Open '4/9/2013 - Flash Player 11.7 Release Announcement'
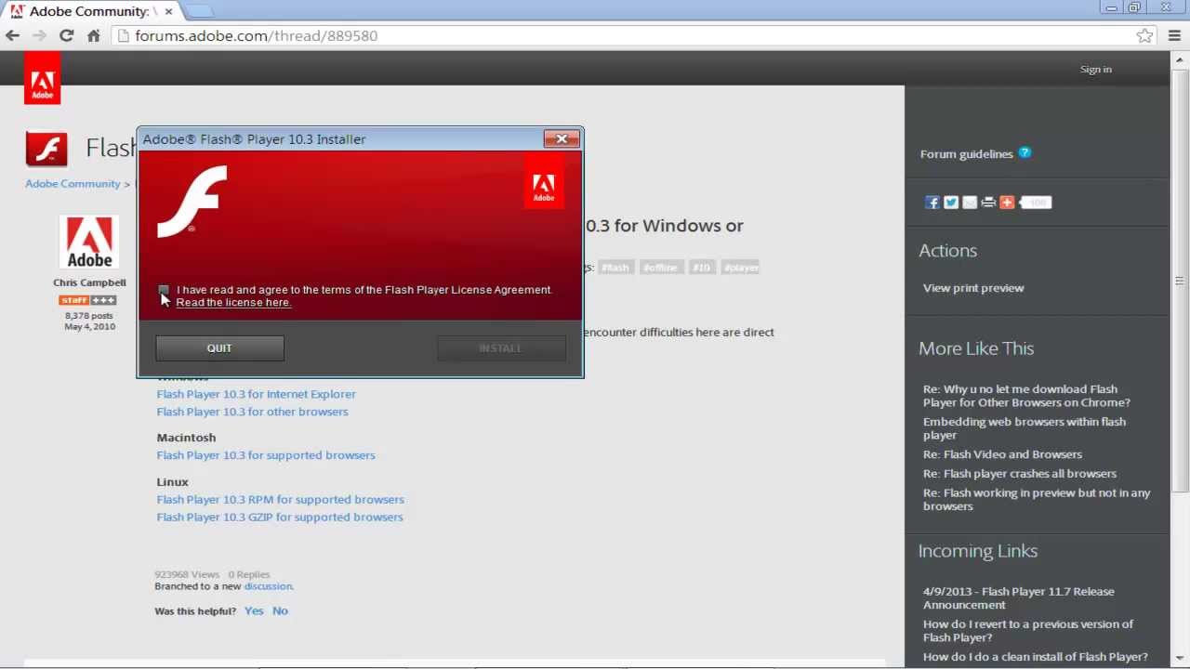Screen dimensions: 1190x669 [1018, 598]
